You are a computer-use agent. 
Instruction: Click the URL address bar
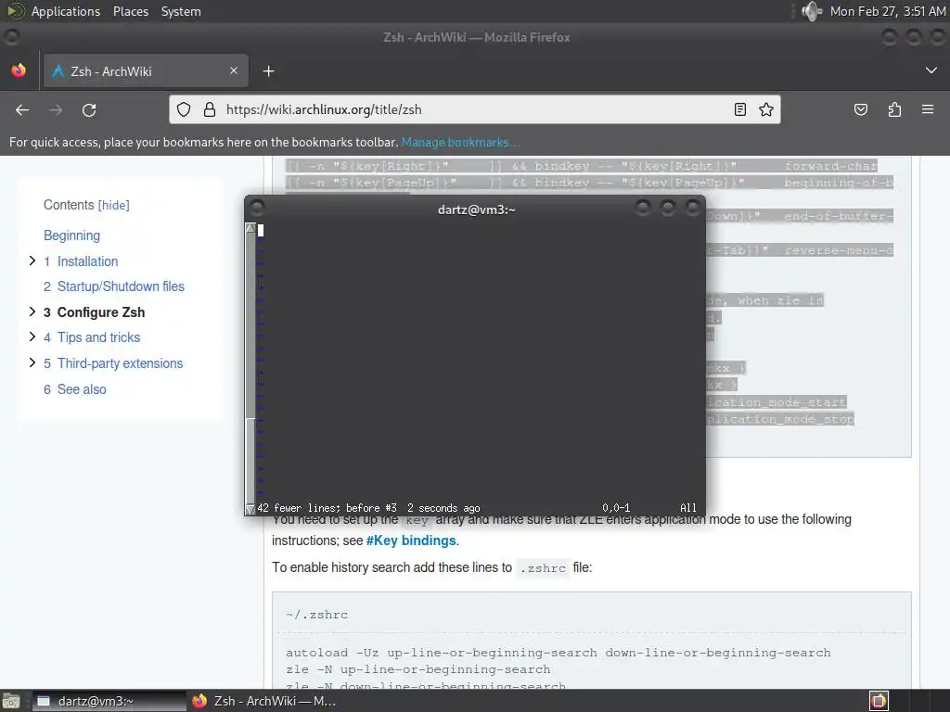[x=476, y=109]
